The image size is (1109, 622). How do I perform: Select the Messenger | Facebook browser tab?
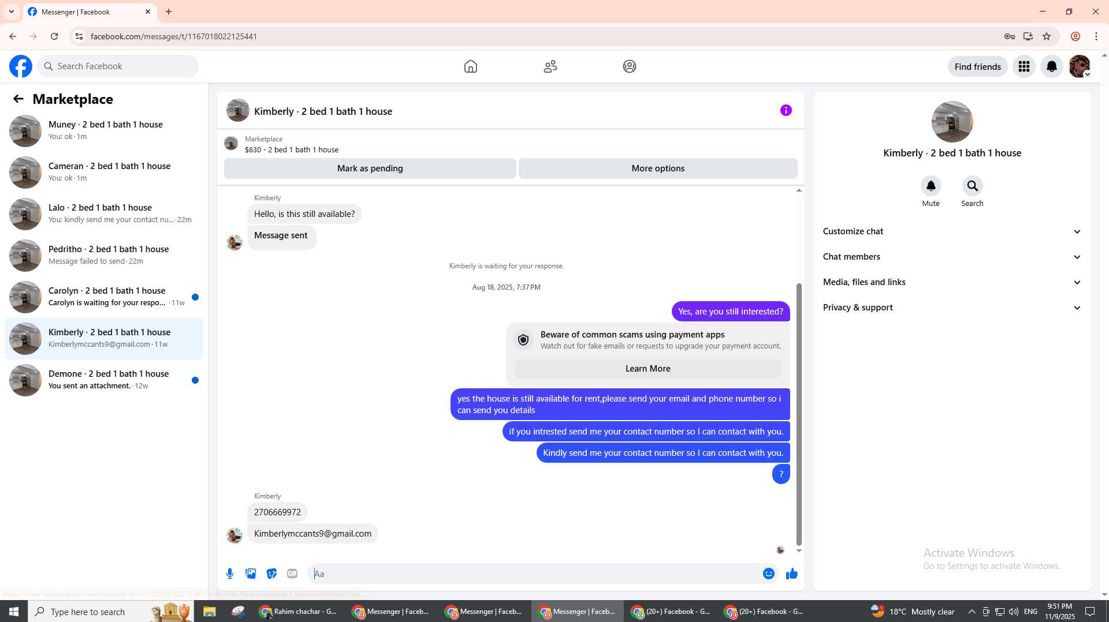tap(90, 12)
